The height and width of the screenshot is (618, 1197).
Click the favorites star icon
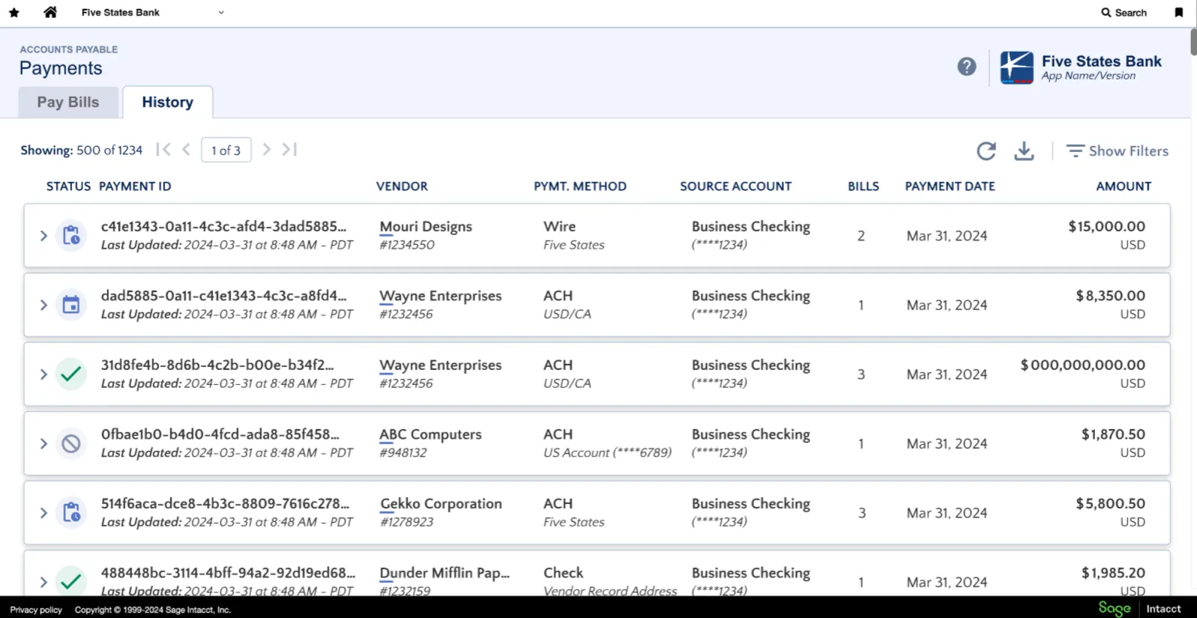click(x=14, y=13)
